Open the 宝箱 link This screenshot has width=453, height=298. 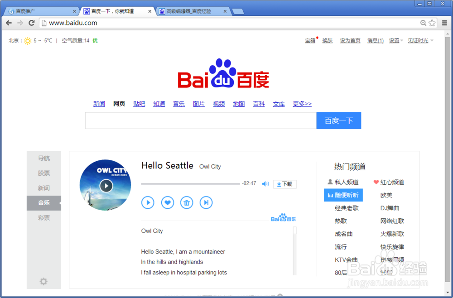310,41
